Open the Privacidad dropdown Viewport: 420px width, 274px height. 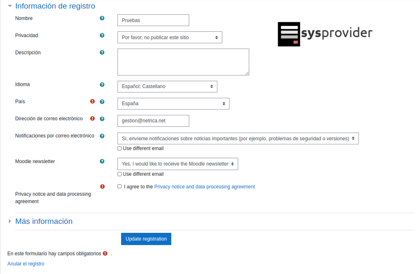[x=170, y=38]
